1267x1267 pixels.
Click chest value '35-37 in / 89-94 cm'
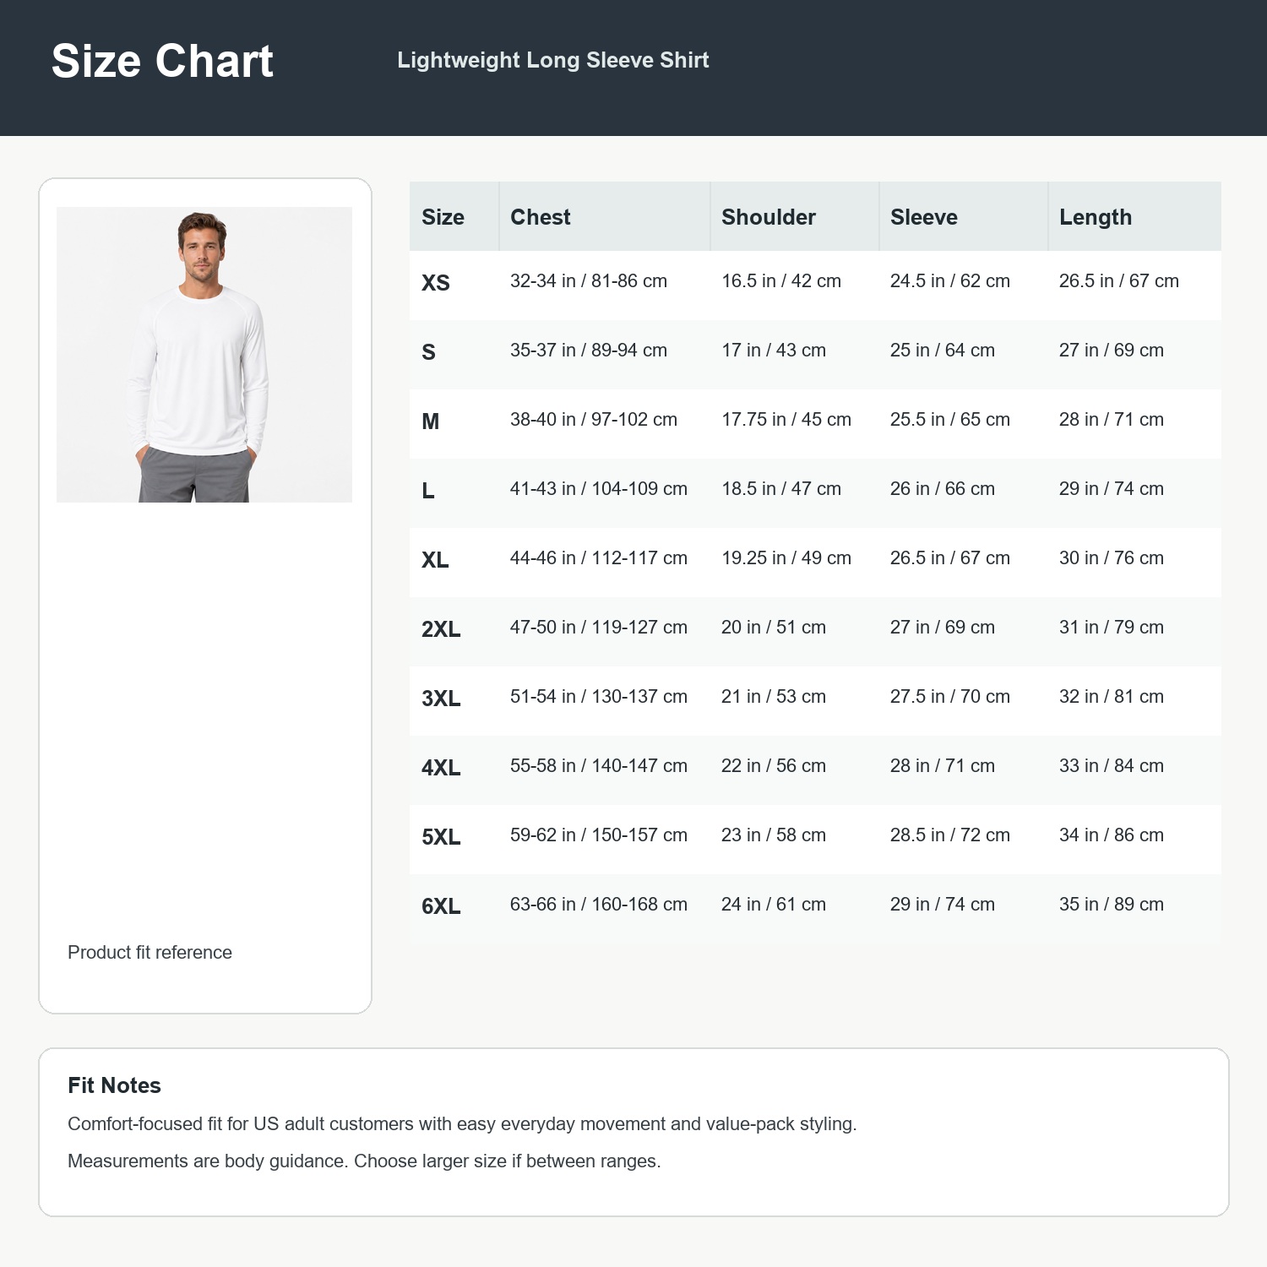[589, 351]
